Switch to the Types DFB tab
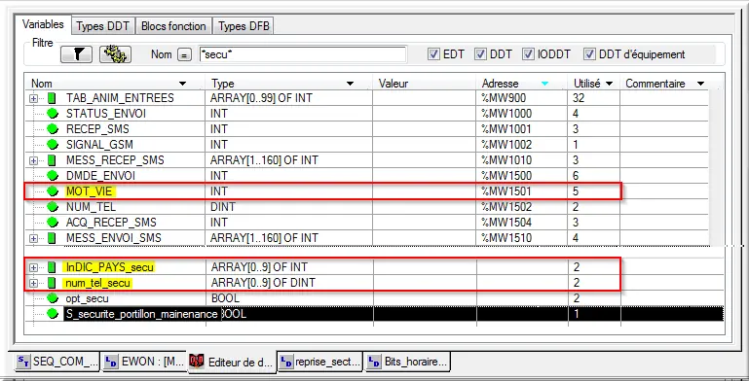749x381 pixels. pyautogui.click(x=243, y=26)
